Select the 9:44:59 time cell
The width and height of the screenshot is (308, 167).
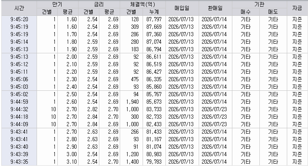point(19,102)
